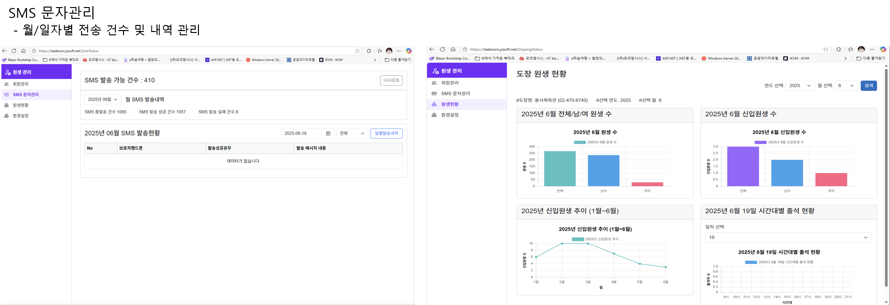Open the 월 선택 6 dropdown
Image resolution: width=890 pixels, height=305 pixels.
[846, 86]
